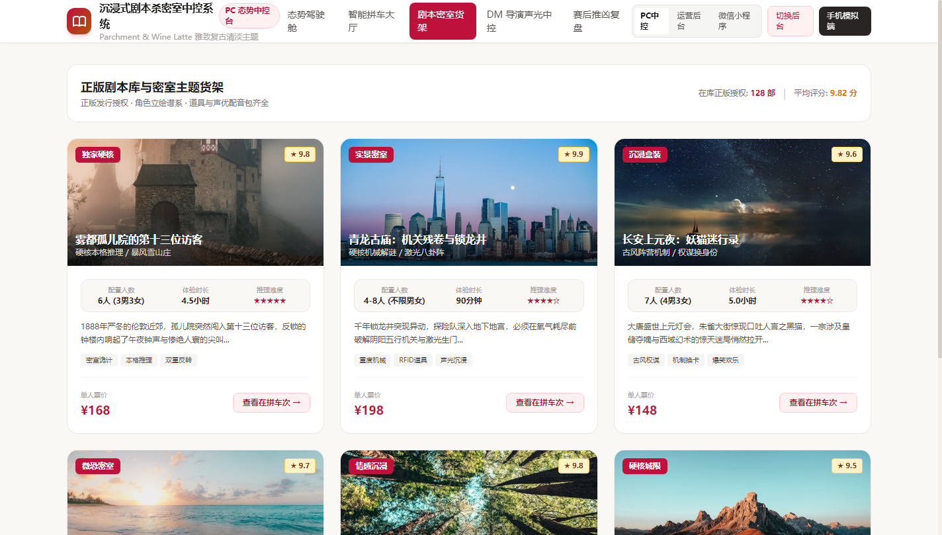Image resolution: width=942 pixels, height=535 pixels.
Task: Click the 独家硬核 label
Action: coord(98,155)
